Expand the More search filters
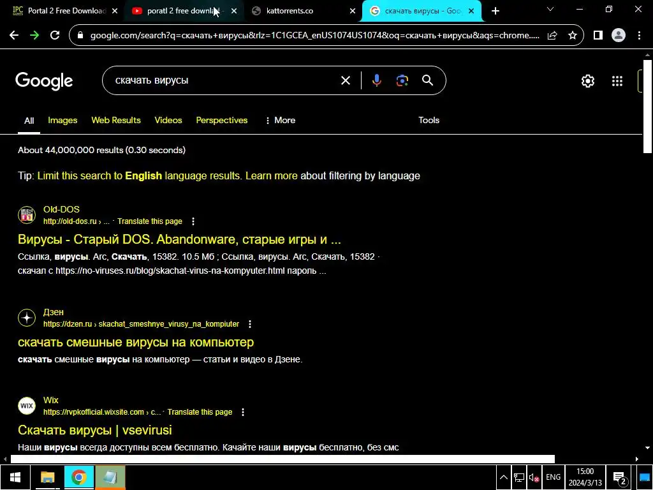Screen dimensions: 653x490 pyautogui.click(x=280, y=121)
